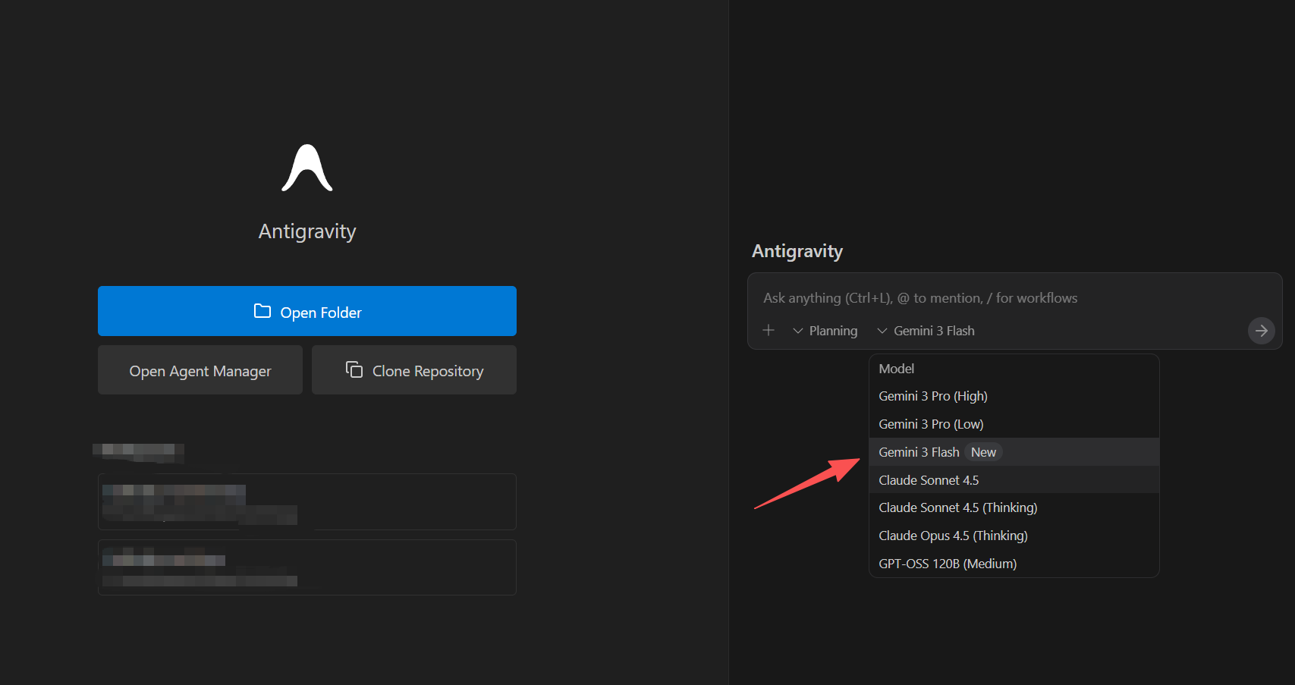Choose Claude Sonnet 4.5 (Thinking) model
Viewport: 1295px width, 685px height.
957,507
